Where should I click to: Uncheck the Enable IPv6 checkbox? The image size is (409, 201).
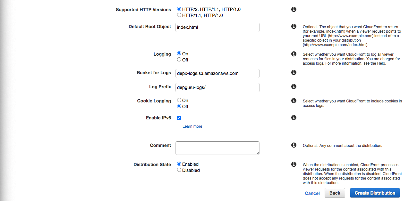point(179,118)
